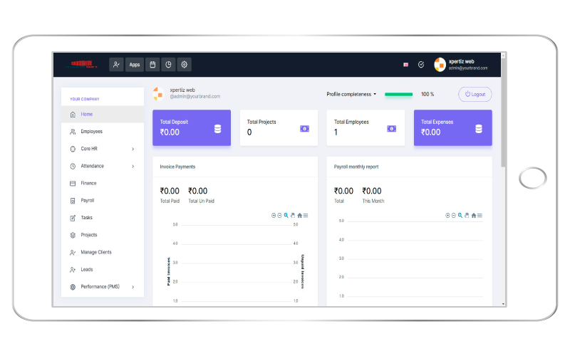Image resolution: width=570 pixels, height=356 pixels.
Task: Open Payroll from the sidebar
Action: point(88,200)
